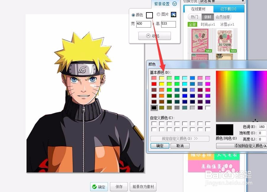Image resolution: width=267 pixels, height=192 pixels.
Task: Open the 切换分类 dropdown
Action: (222, 1)
